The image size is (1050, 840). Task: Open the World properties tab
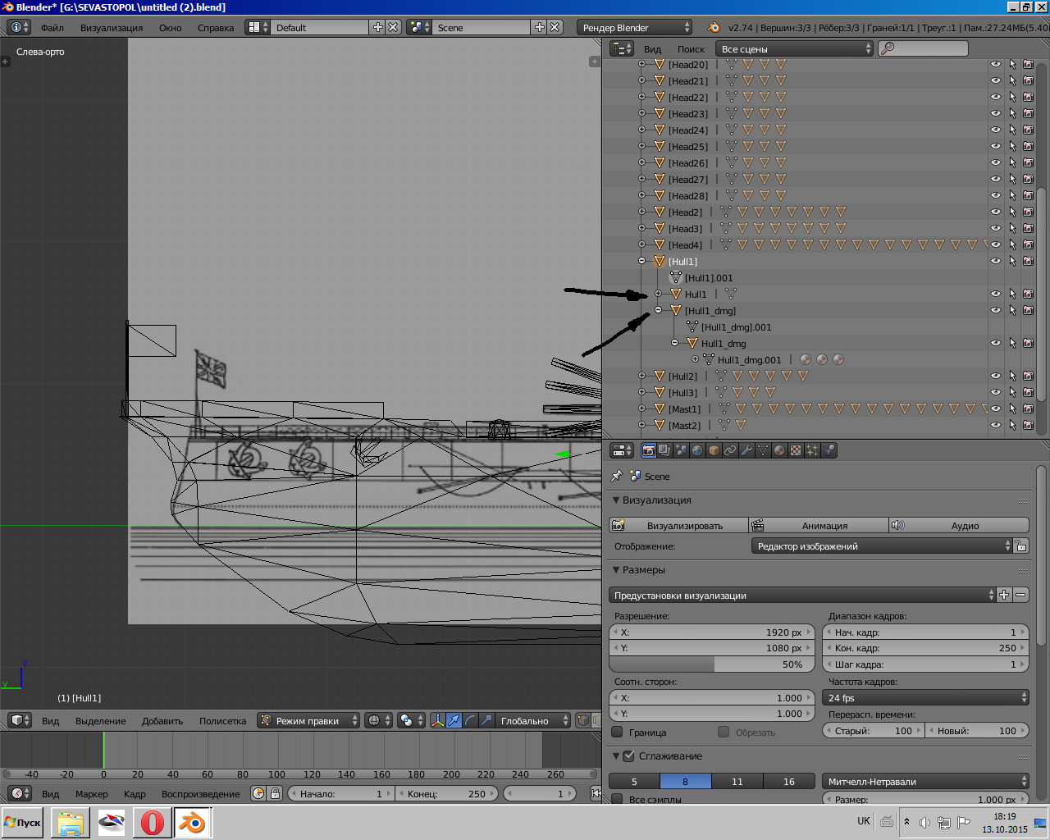(x=697, y=450)
